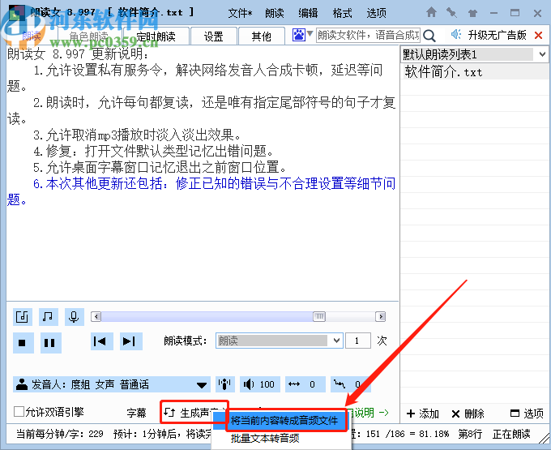Skip to previous sentence button
The height and width of the screenshot is (450, 551).
[x=101, y=341]
